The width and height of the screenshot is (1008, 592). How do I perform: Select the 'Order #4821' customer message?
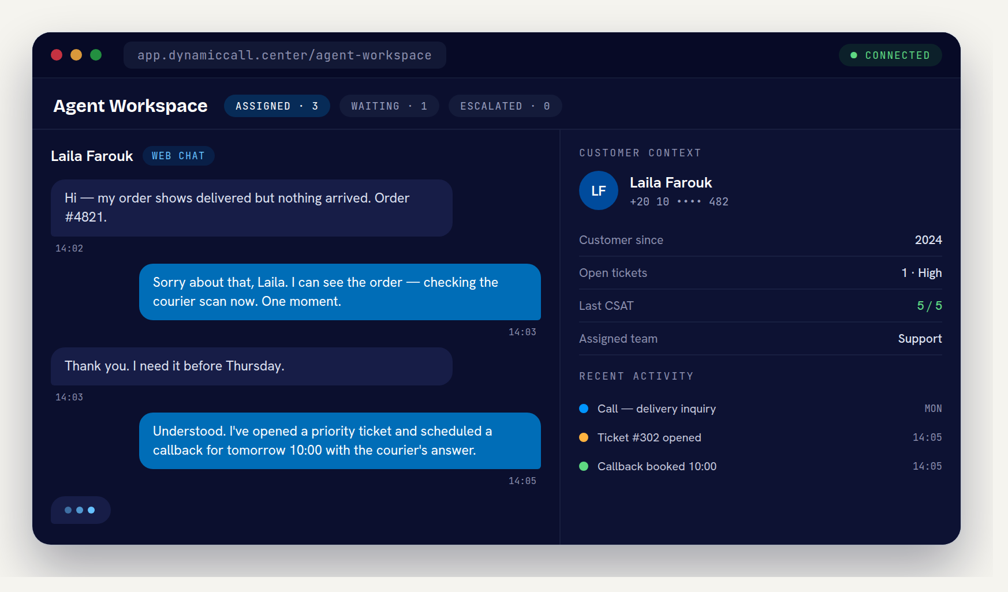[252, 208]
